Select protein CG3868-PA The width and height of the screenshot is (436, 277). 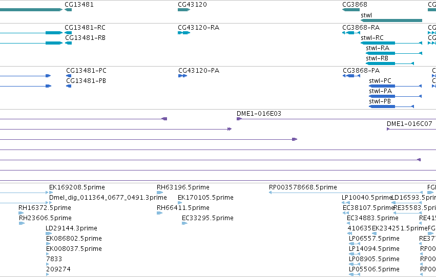click(x=351, y=76)
